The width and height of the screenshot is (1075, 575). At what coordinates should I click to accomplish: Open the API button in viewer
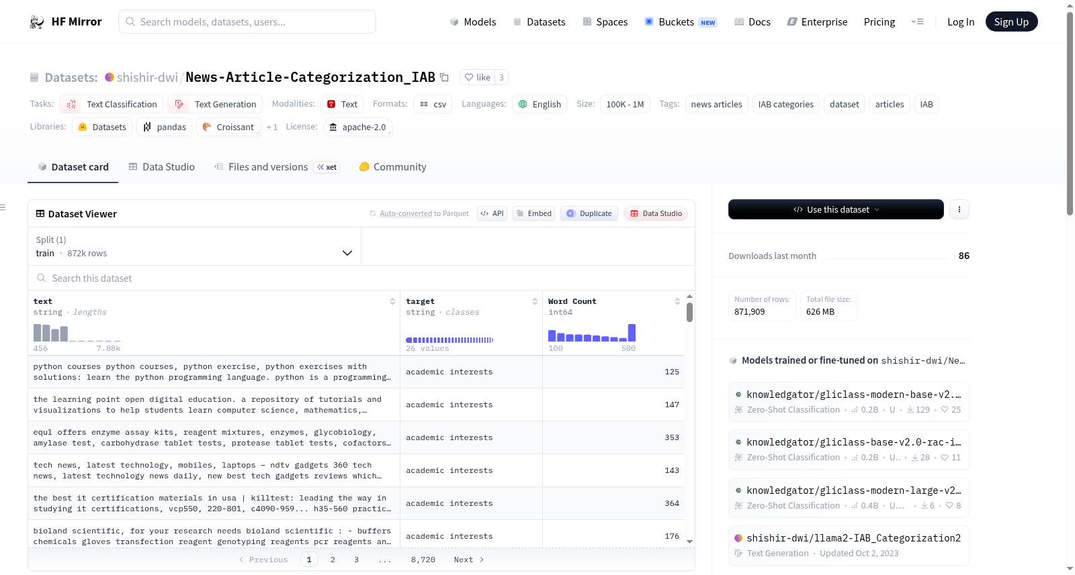point(492,213)
